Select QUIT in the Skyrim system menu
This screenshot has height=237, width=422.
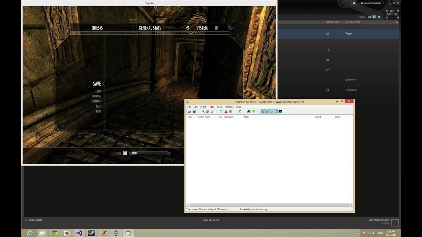pyautogui.click(x=99, y=111)
